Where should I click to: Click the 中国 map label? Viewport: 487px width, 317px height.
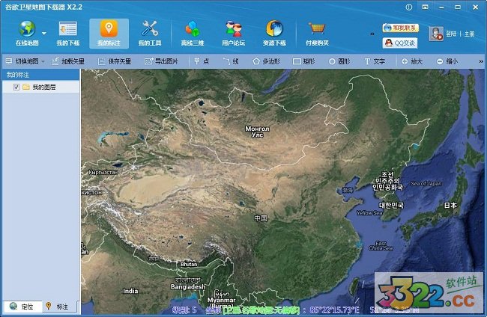(261, 218)
